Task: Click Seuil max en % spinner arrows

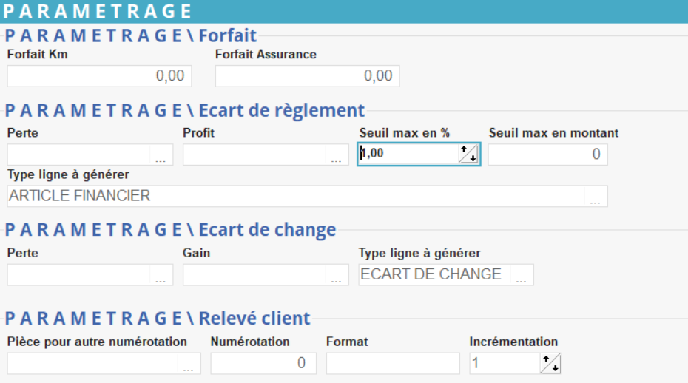Action: [x=468, y=155]
